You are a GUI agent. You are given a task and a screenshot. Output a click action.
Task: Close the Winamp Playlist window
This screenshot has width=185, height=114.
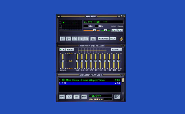click(124, 75)
